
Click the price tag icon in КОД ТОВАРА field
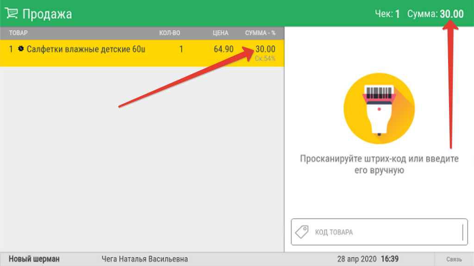tap(302, 232)
